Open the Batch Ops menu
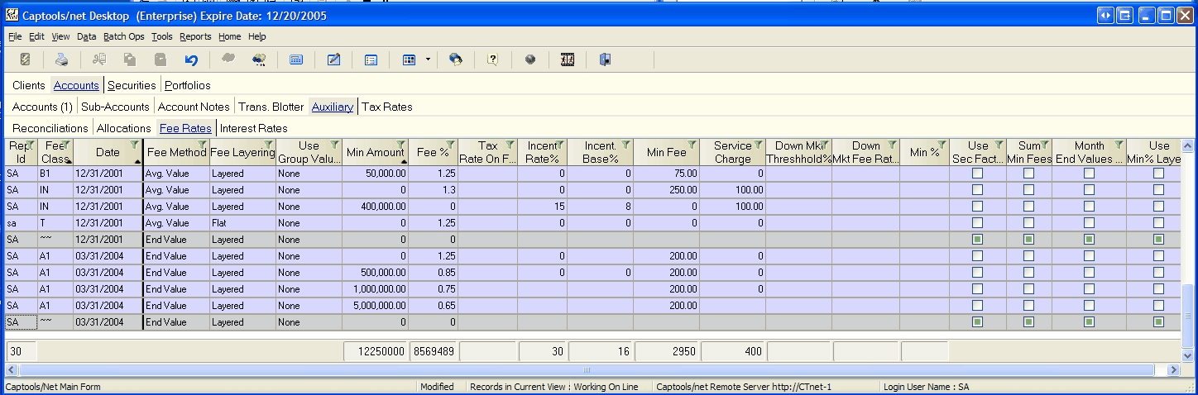Image resolution: width=1198 pixels, height=395 pixels. [123, 36]
